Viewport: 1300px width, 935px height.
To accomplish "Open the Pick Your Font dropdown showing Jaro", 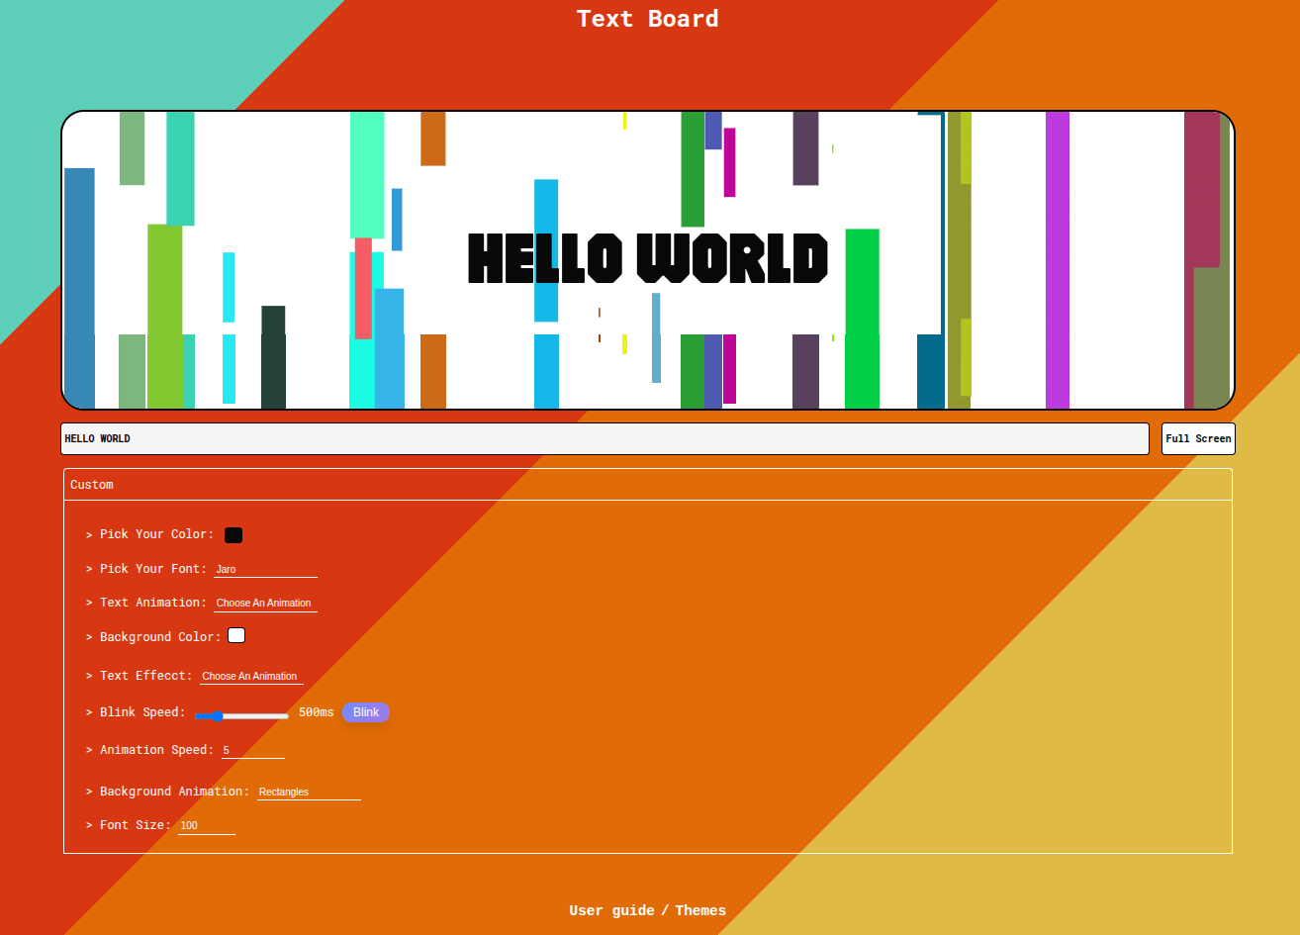I will pyautogui.click(x=265, y=569).
